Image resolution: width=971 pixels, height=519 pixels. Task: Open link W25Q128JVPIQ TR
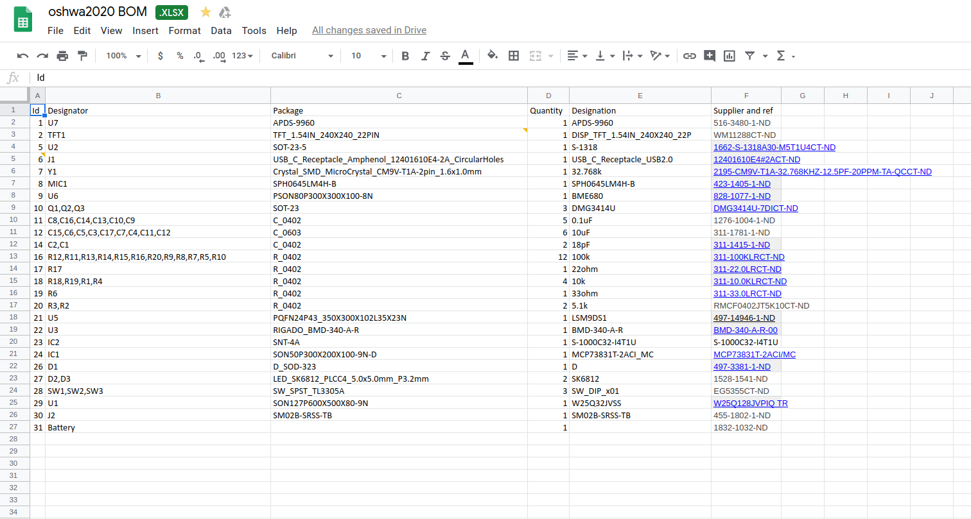pos(751,404)
